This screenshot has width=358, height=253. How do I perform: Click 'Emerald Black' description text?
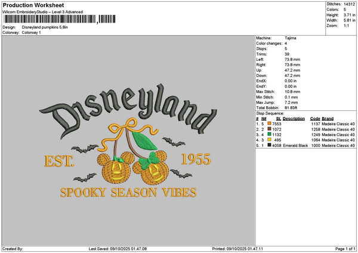tap(295, 146)
